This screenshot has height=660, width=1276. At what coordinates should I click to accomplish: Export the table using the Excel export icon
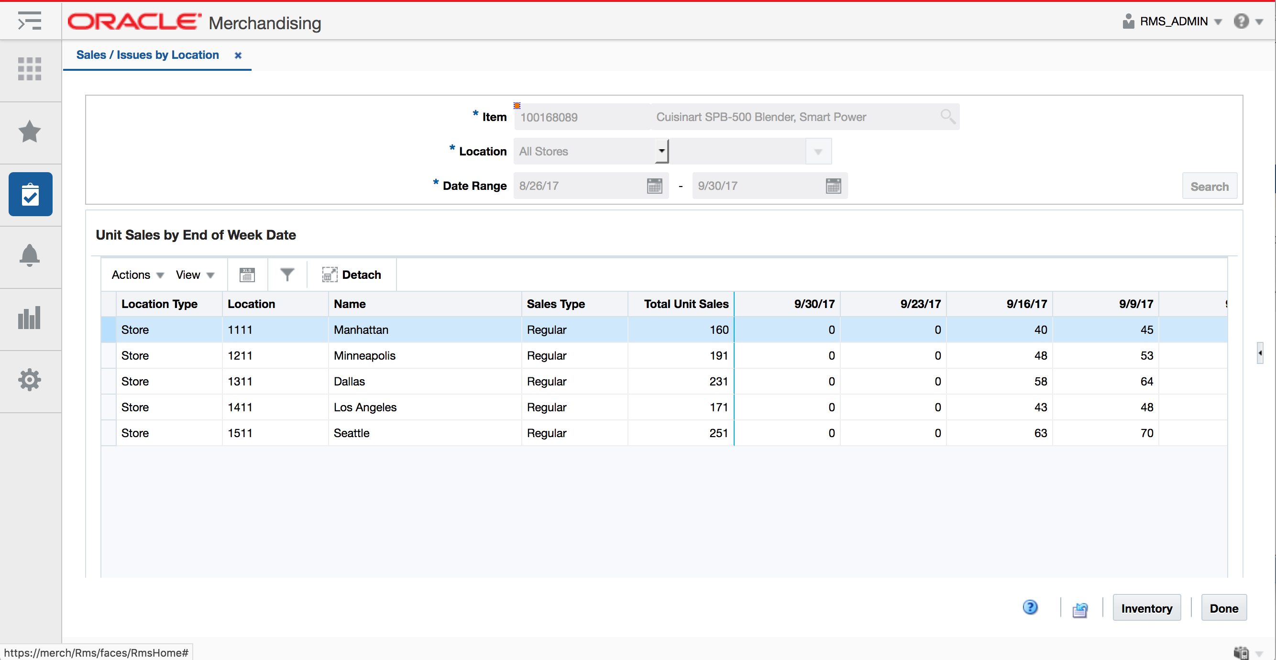[247, 274]
